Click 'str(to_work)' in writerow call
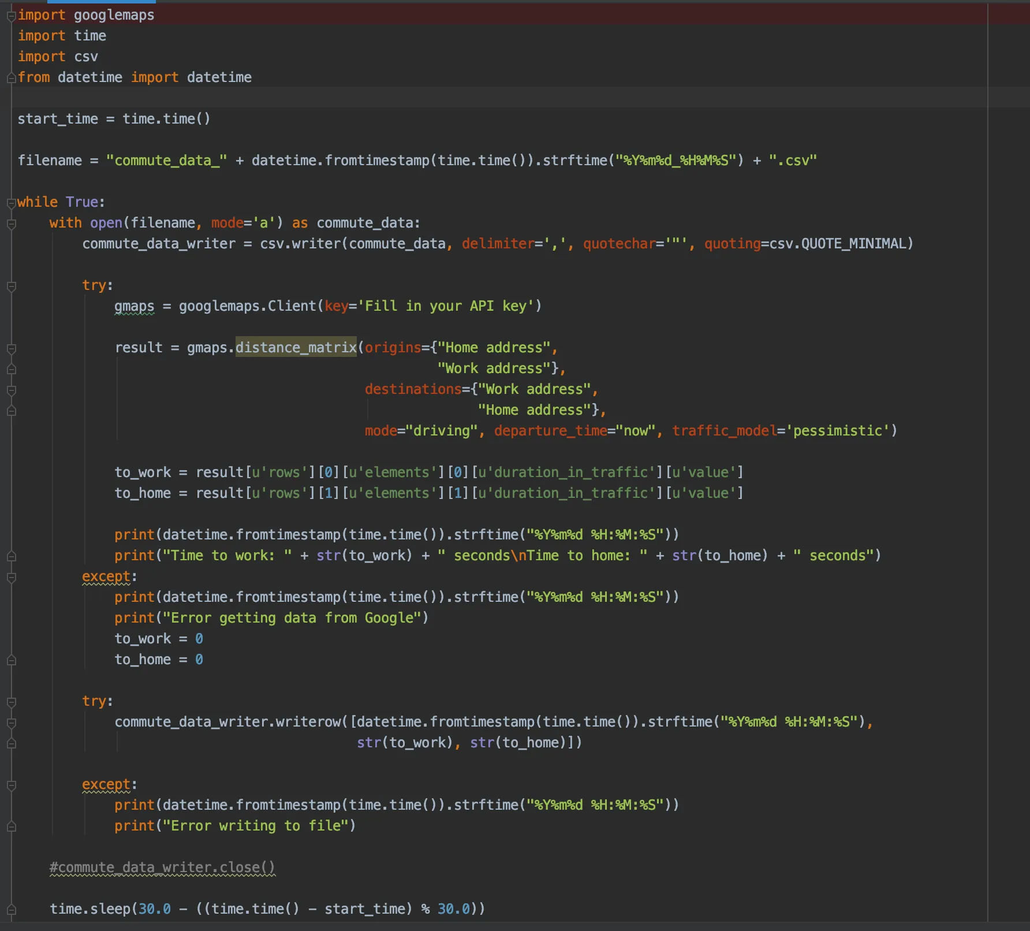Image resolution: width=1030 pixels, height=931 pixels. tap(405, 743)
